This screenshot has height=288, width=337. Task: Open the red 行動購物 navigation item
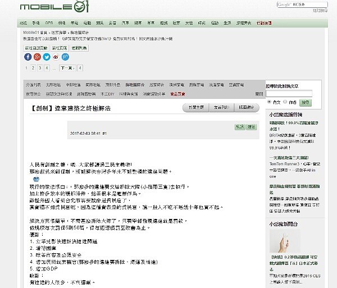click(x=264, y=23)
